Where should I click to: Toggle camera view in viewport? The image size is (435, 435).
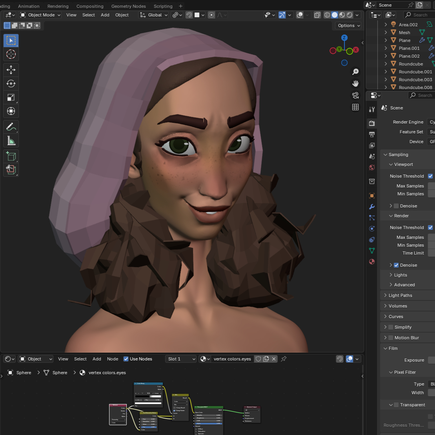pyautogui.click(x=355, y=95)
